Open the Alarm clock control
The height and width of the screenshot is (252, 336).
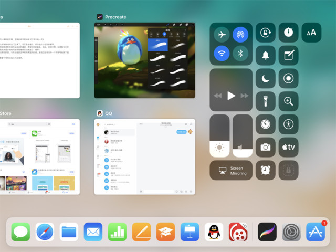pos(266,170)
